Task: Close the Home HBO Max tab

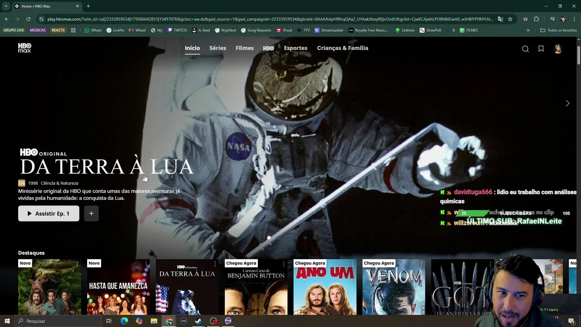Action: 77,6
